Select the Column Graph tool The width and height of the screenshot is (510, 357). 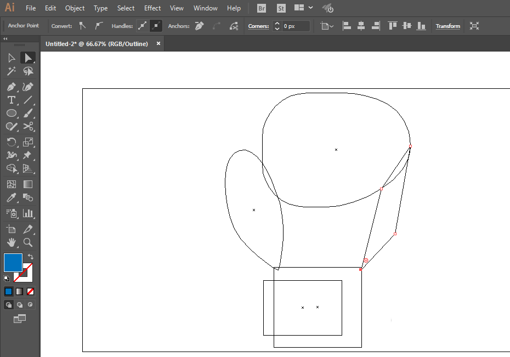tap(28, 213)
